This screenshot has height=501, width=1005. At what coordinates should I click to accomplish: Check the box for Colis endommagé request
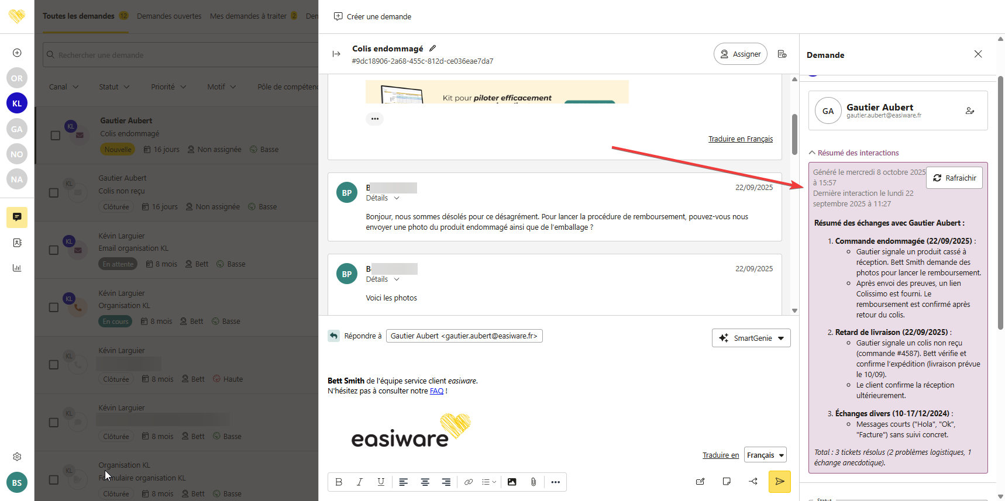tap(56, 136)
